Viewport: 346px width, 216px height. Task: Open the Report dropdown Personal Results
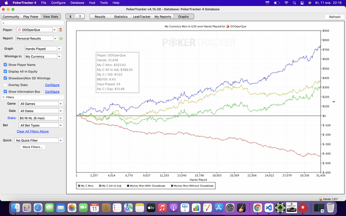tap(37, 38)
